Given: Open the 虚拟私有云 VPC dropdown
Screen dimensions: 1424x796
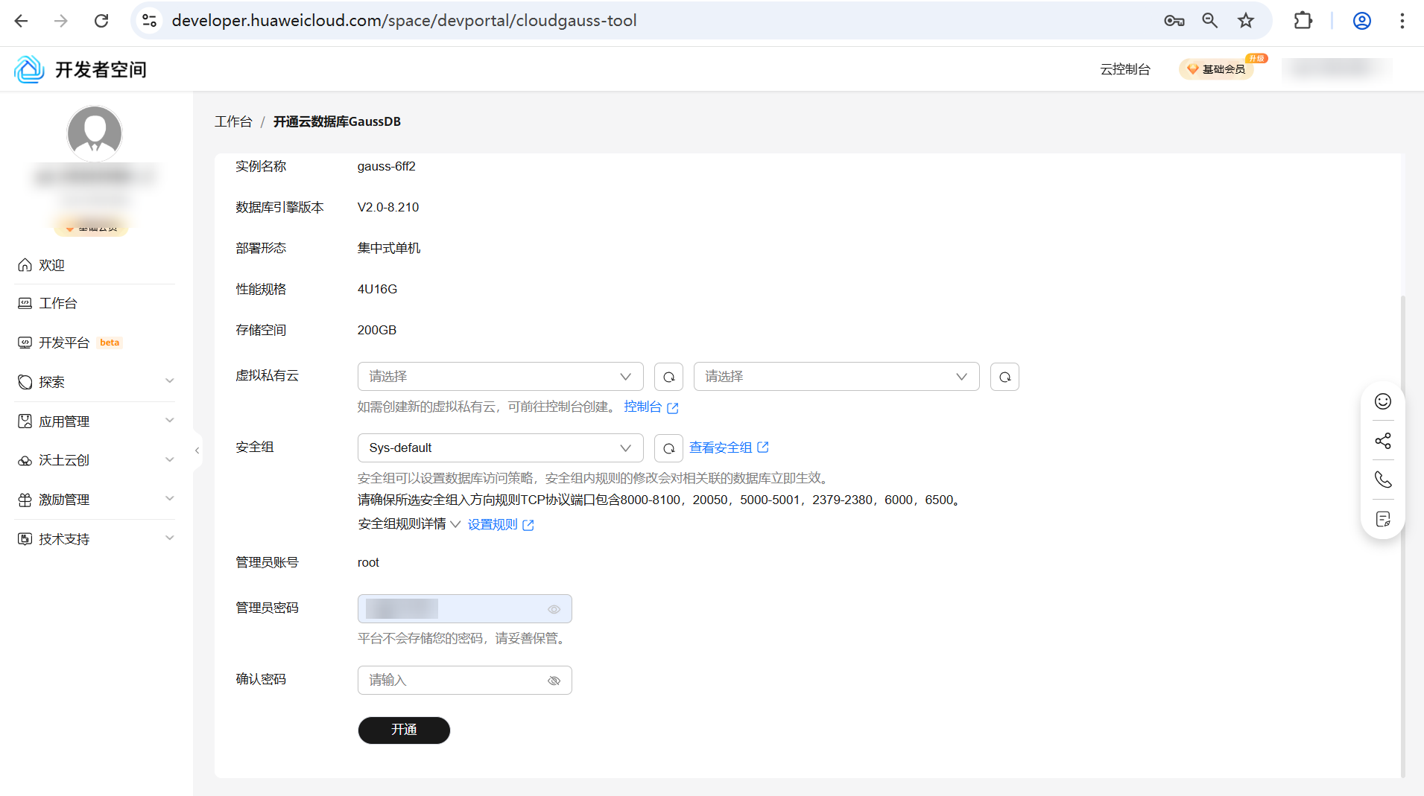Looking at the screenshot, I should (x=500, y=377).
